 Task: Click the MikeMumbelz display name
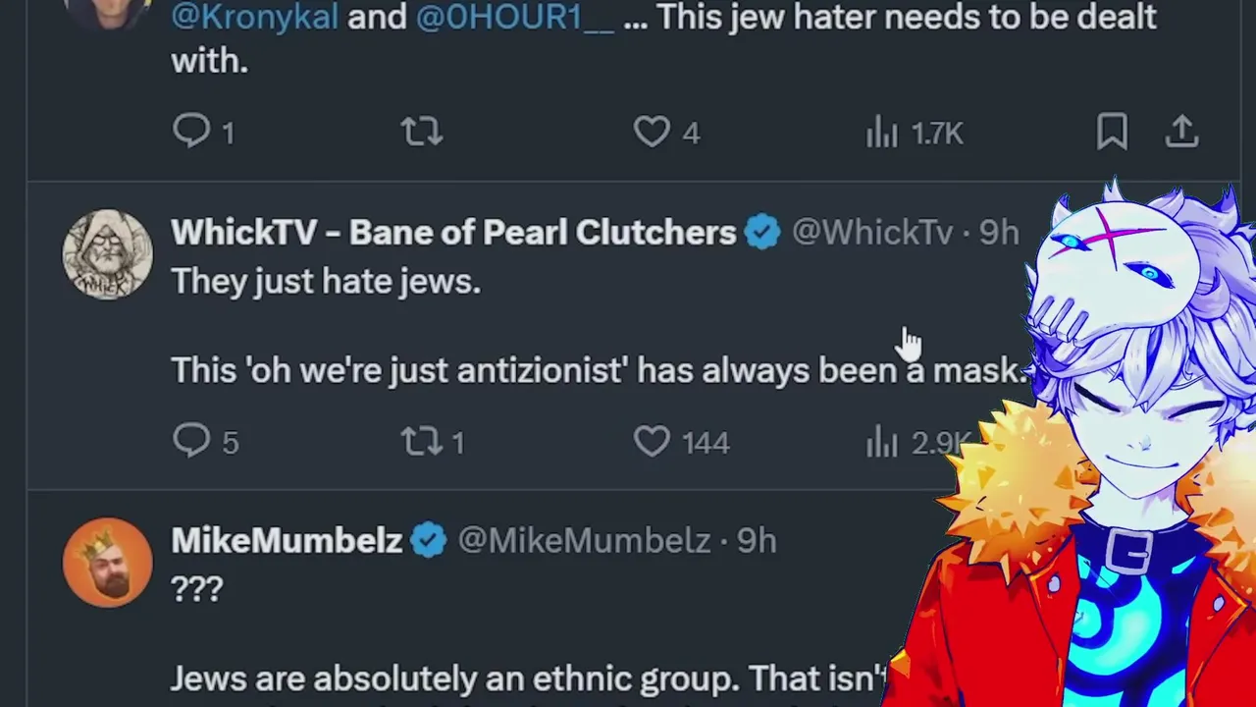click(287, 541)
